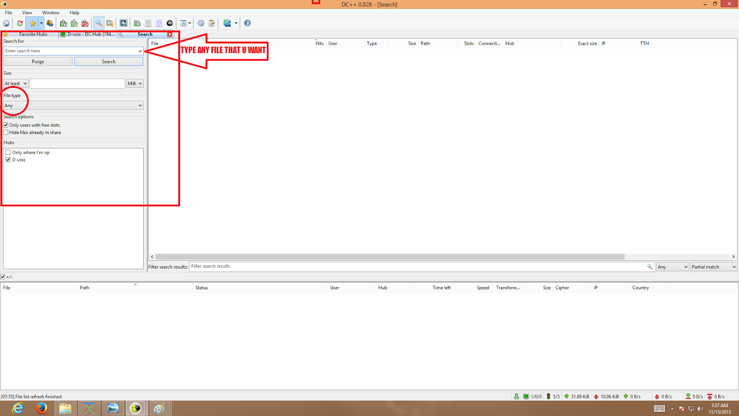This screenshot has width=739, height=416.
Task: Click the plugins puzzle-piece icon
Action: (x=227, y=23)
